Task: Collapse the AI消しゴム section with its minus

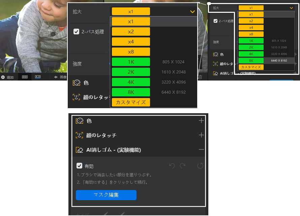Action: (201, 149)
